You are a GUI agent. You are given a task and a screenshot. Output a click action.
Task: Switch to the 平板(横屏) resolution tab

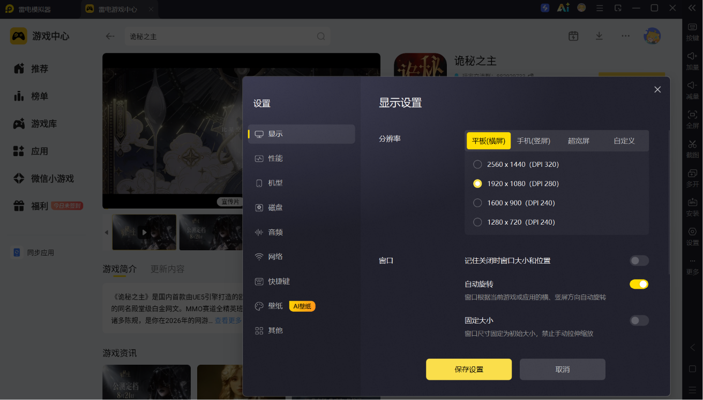click(489, 141)
